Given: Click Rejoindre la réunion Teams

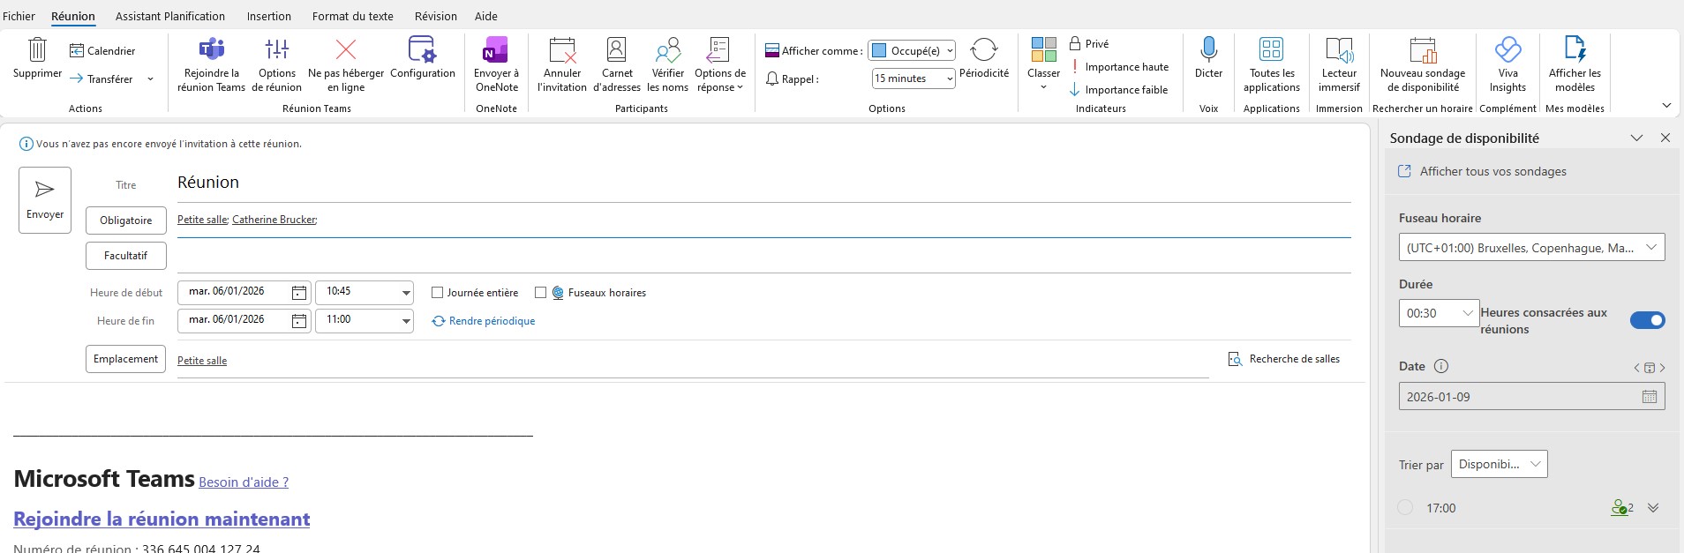Looking at the screenshot, I should click(x=211, y=64).
